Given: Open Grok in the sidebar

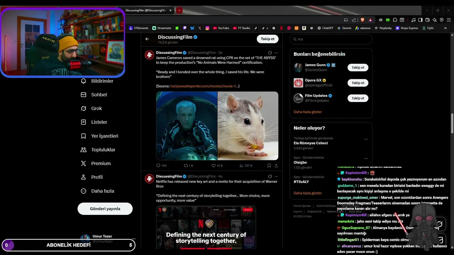Looking at the screenshot, I should 92,108.
